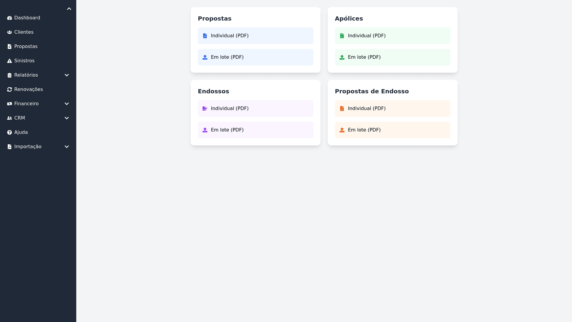Click the Dashboard gauge icon in sidebar
Image resolution: width=572 pixels, height=322 pixels.
10,18
